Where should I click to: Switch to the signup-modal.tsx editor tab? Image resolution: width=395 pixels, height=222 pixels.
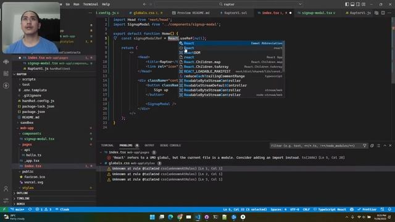tap(317, 13)
